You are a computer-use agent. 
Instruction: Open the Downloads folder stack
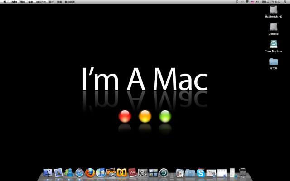[190, 173]
